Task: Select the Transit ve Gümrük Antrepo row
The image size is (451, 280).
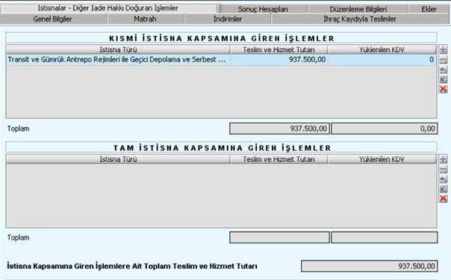Action: coord(221,60)
